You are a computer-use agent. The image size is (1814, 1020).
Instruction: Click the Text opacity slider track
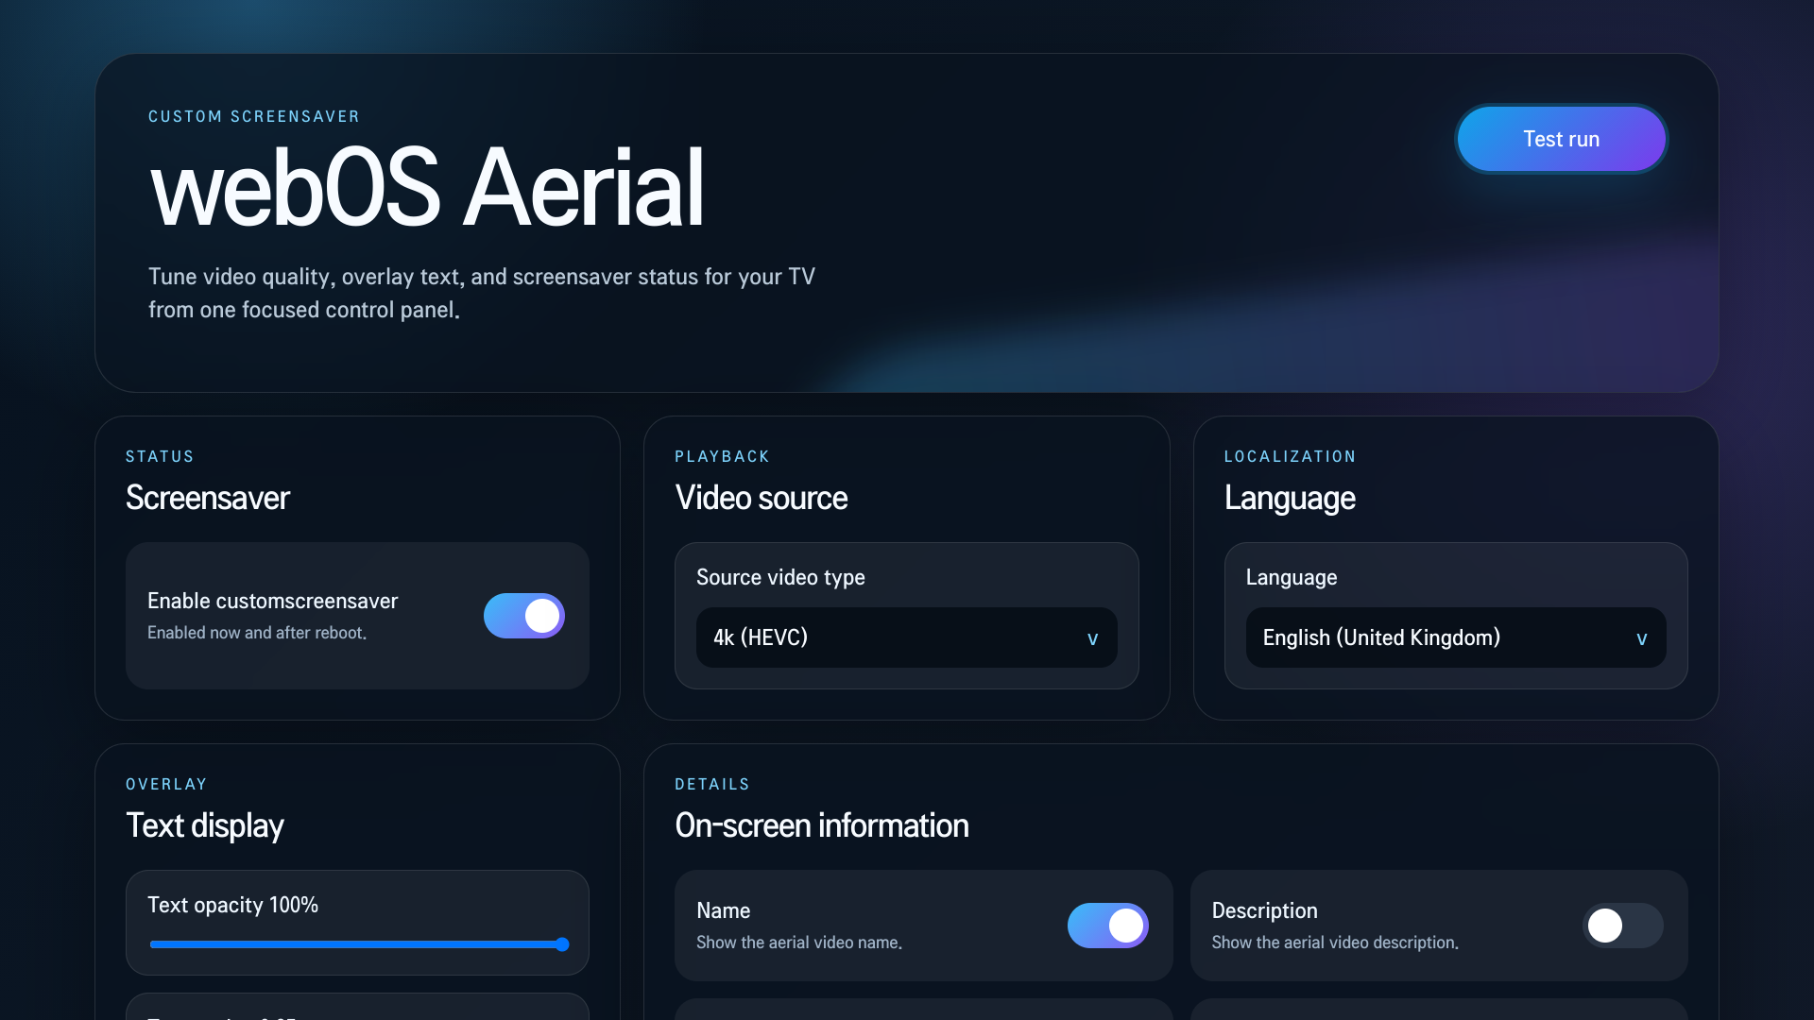[x=358, y=944]
